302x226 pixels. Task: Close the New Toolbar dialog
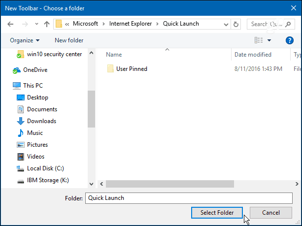(x=294, y=8)
